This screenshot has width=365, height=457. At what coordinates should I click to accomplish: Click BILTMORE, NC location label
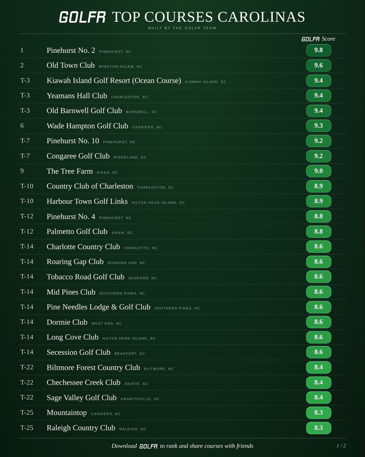tap(159, 369)
